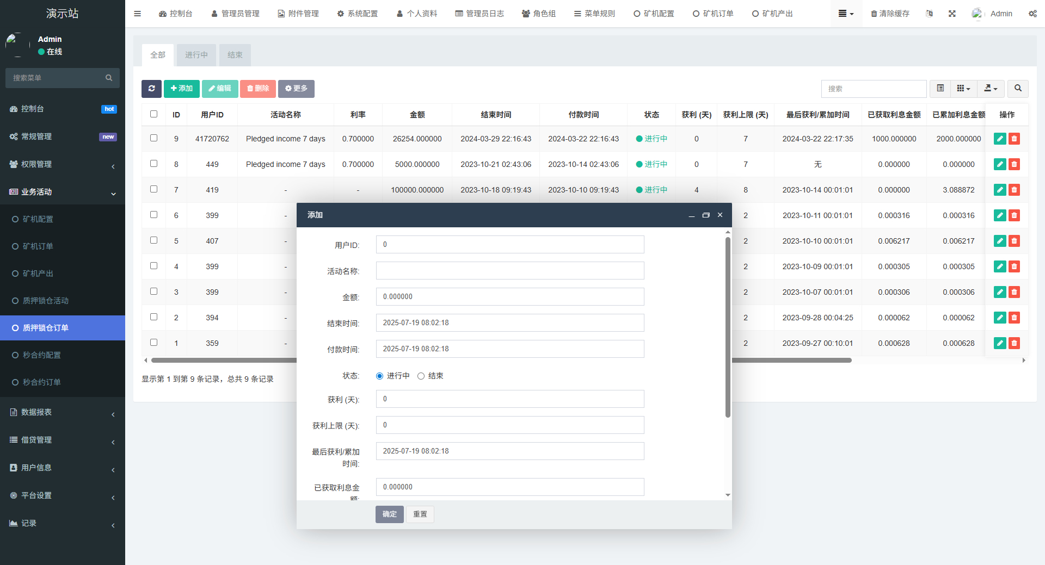Open the export dropdown near the search box
Image resolution: width=1045 pixels, height=565 pixels.
coord(990,88)
